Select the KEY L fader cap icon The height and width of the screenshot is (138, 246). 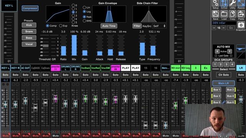click(5, 104)
